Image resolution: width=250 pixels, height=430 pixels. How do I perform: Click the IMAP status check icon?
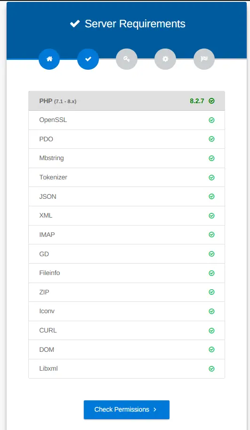coord(211,235)
